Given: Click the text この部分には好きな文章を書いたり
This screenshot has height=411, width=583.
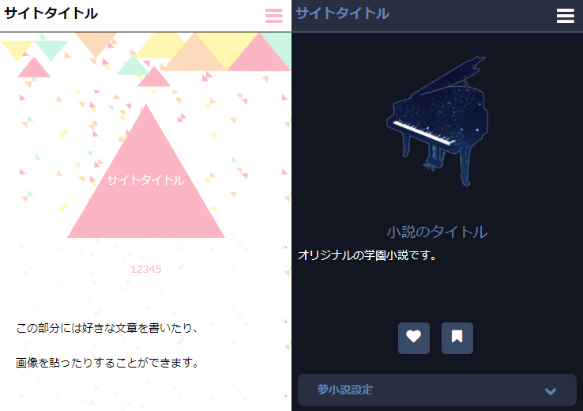Looking at the screenshot, I should click(x=107, y=328).
